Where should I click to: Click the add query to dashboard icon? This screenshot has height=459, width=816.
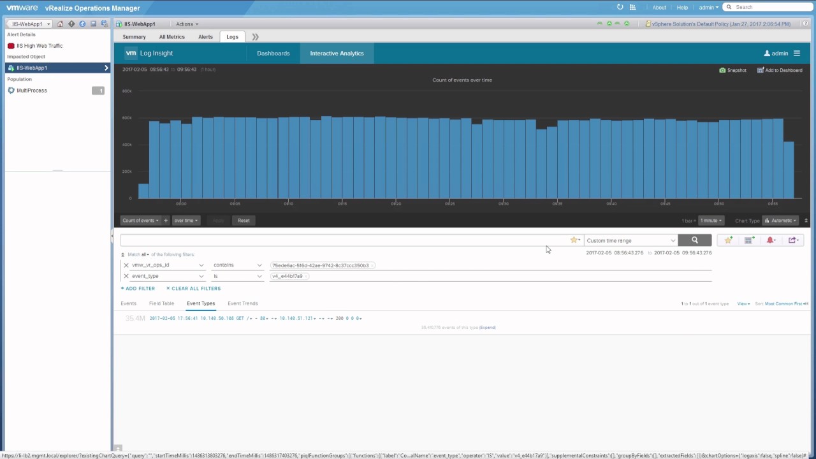(x=749, y=240)
